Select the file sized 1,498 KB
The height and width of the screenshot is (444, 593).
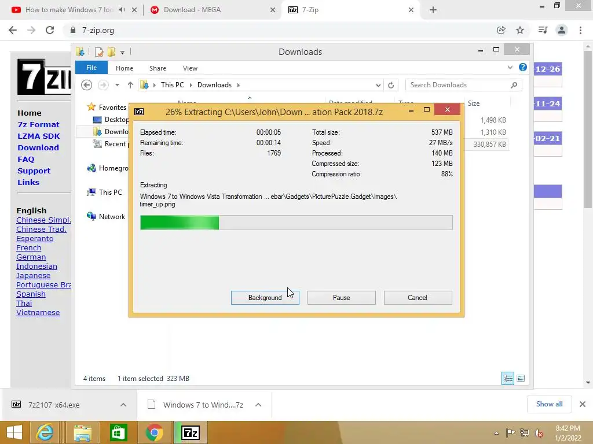point(493,120)
